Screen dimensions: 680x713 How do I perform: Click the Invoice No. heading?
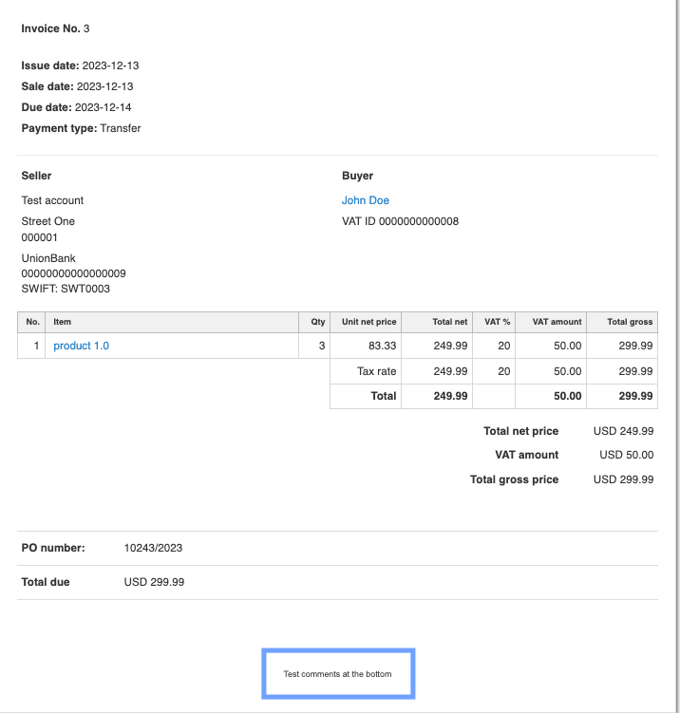[x=55, y=28]
